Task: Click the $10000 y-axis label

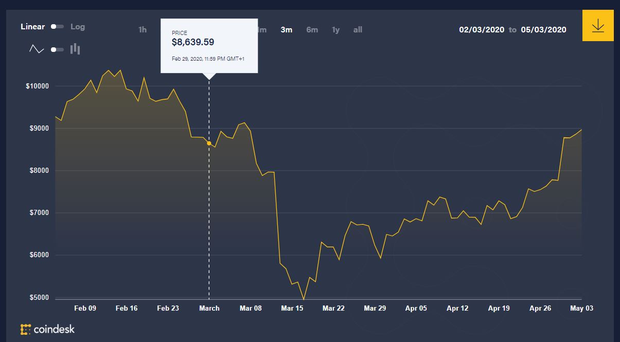Action: tap(37, 86)
